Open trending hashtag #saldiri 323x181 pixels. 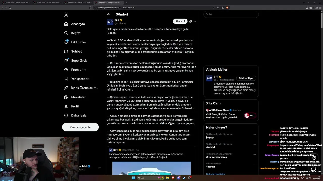point(210,147)
